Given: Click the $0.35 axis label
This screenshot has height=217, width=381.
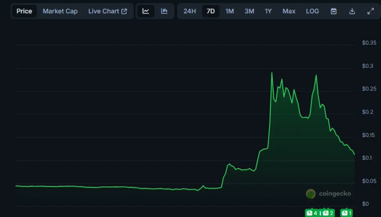Looking at the screenshot, I should (x=369, y=43).
